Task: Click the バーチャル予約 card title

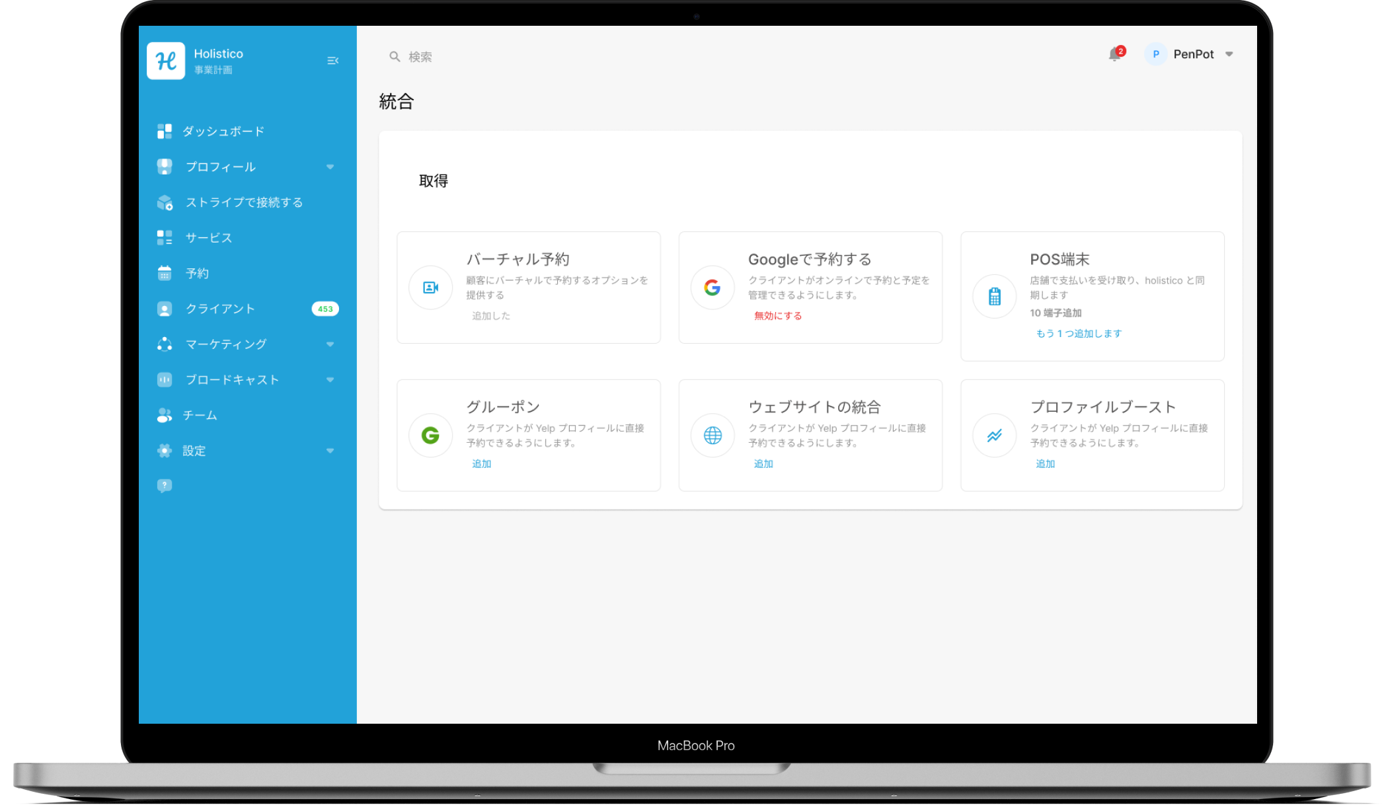Action: coord(518,260)
